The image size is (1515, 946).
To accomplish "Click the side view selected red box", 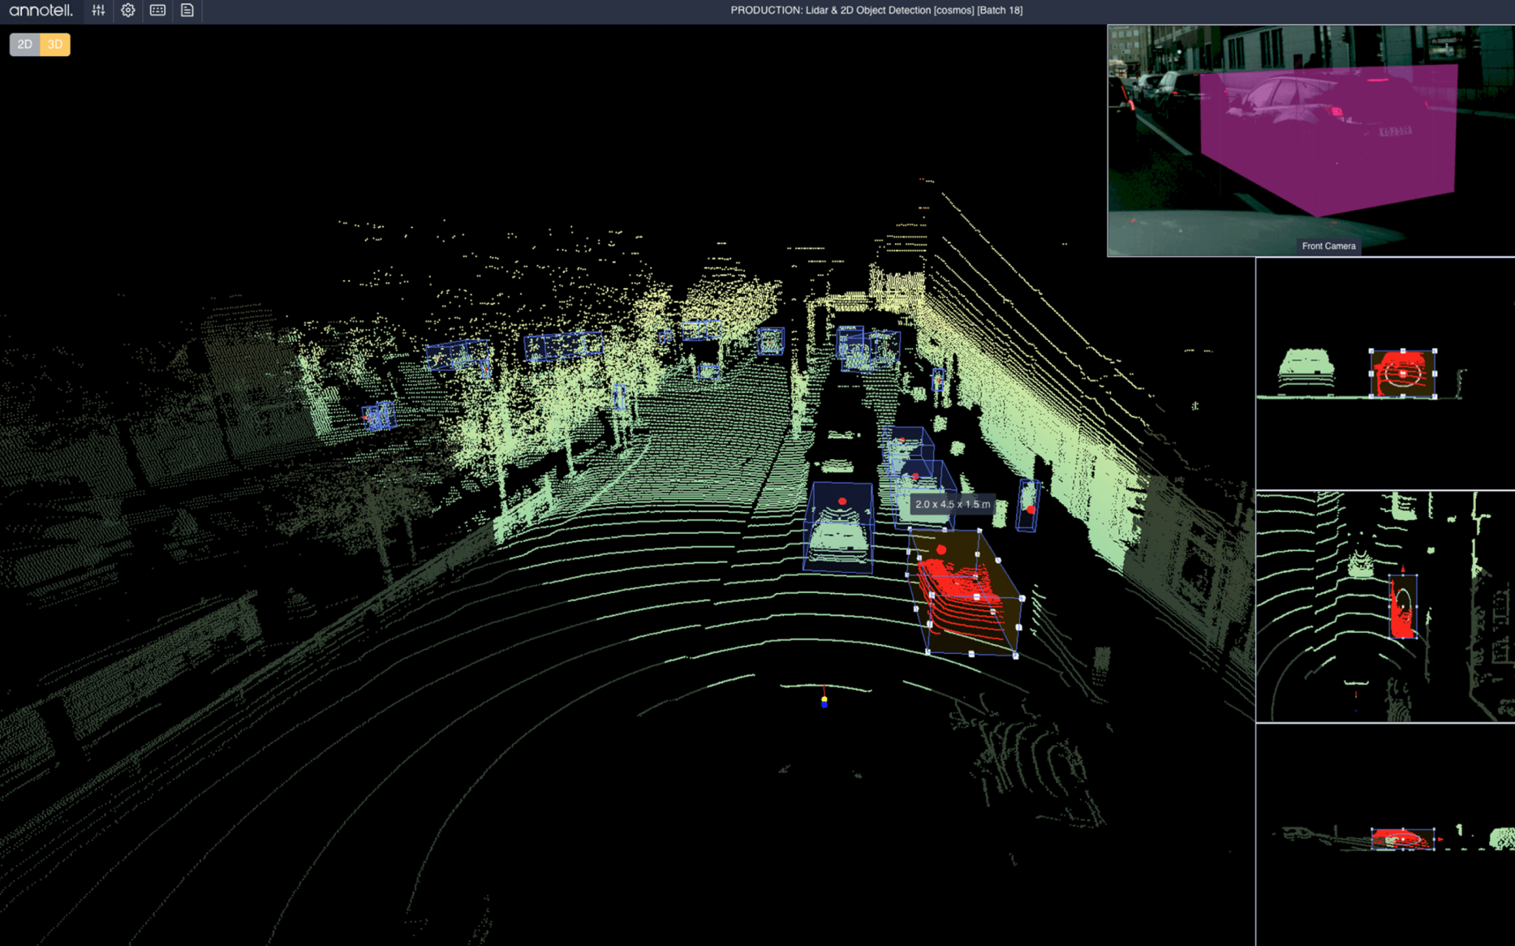I will point(1402,839).
